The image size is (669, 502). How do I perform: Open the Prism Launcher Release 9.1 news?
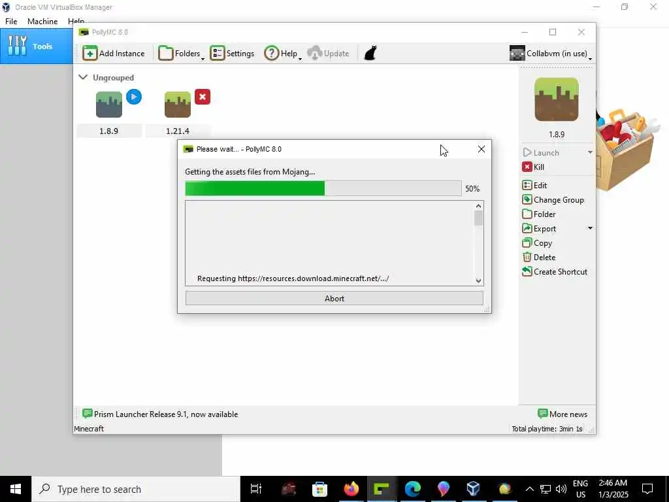click(x=160, y=414)
